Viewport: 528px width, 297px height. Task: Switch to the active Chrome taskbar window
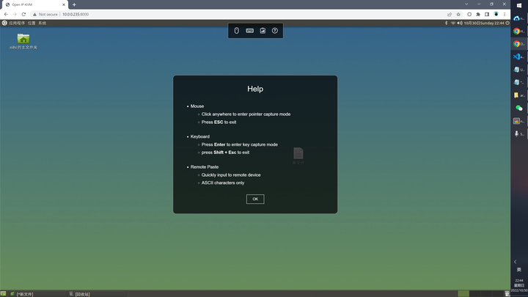tap(519, 44)
